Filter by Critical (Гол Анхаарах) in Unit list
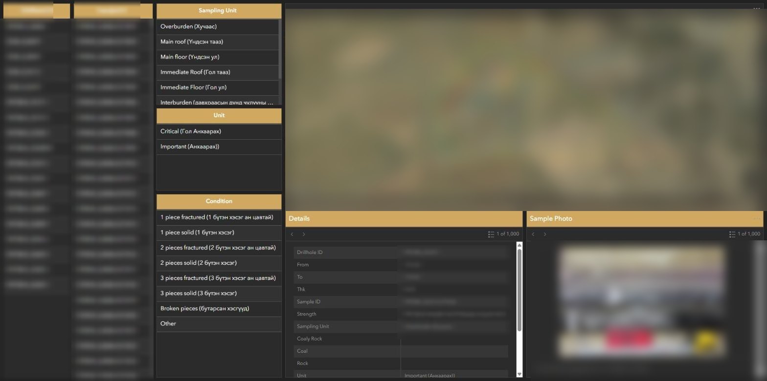The height and width of the screenshot is (381, 767). tap(219, 131)
